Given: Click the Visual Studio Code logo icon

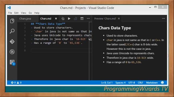Looking at the screenshot, I should pos(9,8).
